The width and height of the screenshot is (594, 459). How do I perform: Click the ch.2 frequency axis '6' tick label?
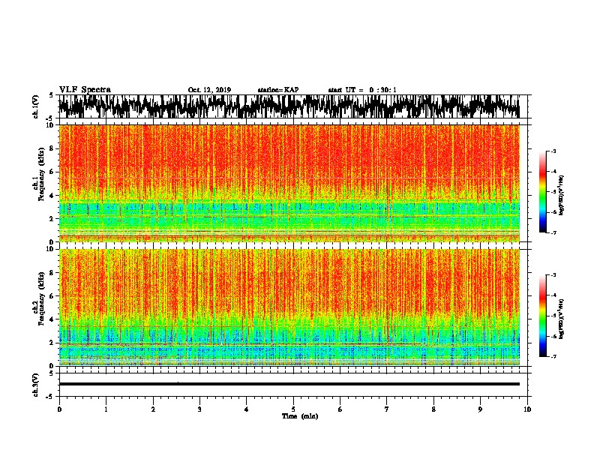click(52, 295)
